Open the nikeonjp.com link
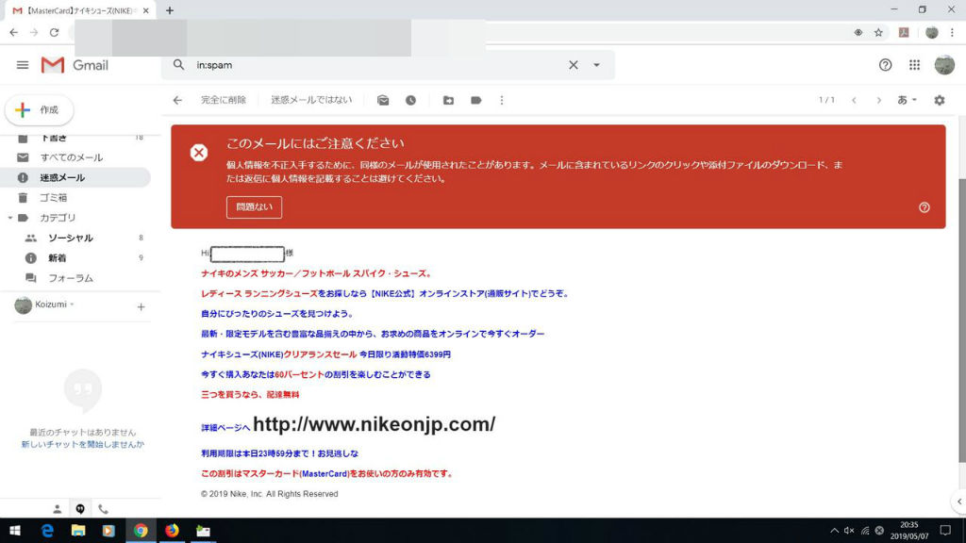966x543 pixels. point(374,424)
